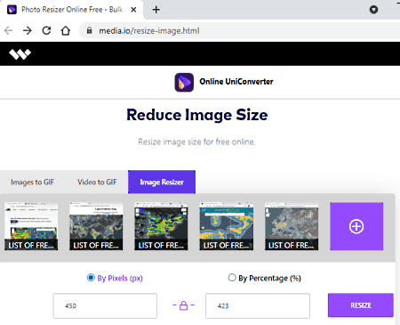Add more images with the plus tile

pyautogui.click(x=356, y=226)
